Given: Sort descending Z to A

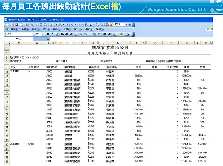Looking at the screenshot, I should point(102,25).
